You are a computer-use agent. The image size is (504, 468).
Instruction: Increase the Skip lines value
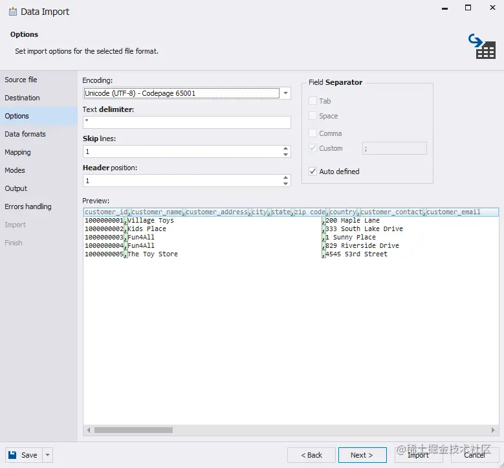[285, 148]
